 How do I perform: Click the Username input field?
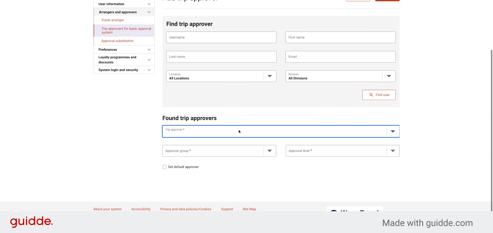tap(221, 37)
